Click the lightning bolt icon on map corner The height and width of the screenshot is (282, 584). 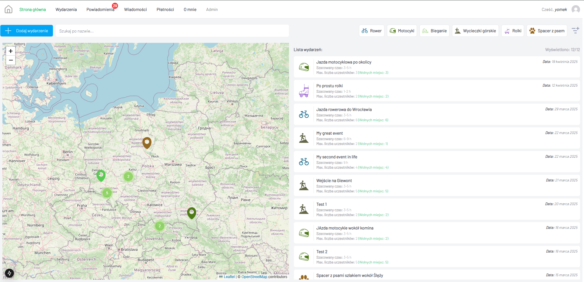pos(9,273)
